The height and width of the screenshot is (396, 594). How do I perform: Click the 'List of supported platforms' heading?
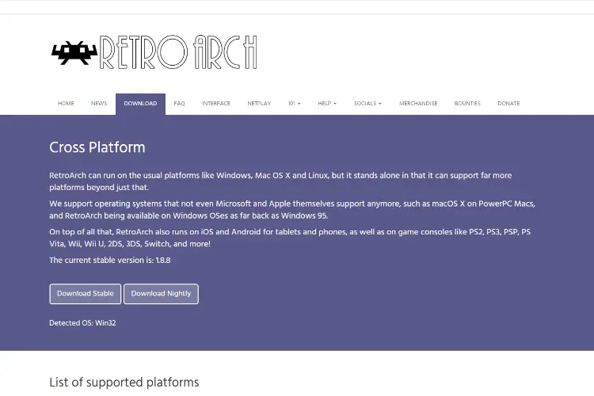124,383
